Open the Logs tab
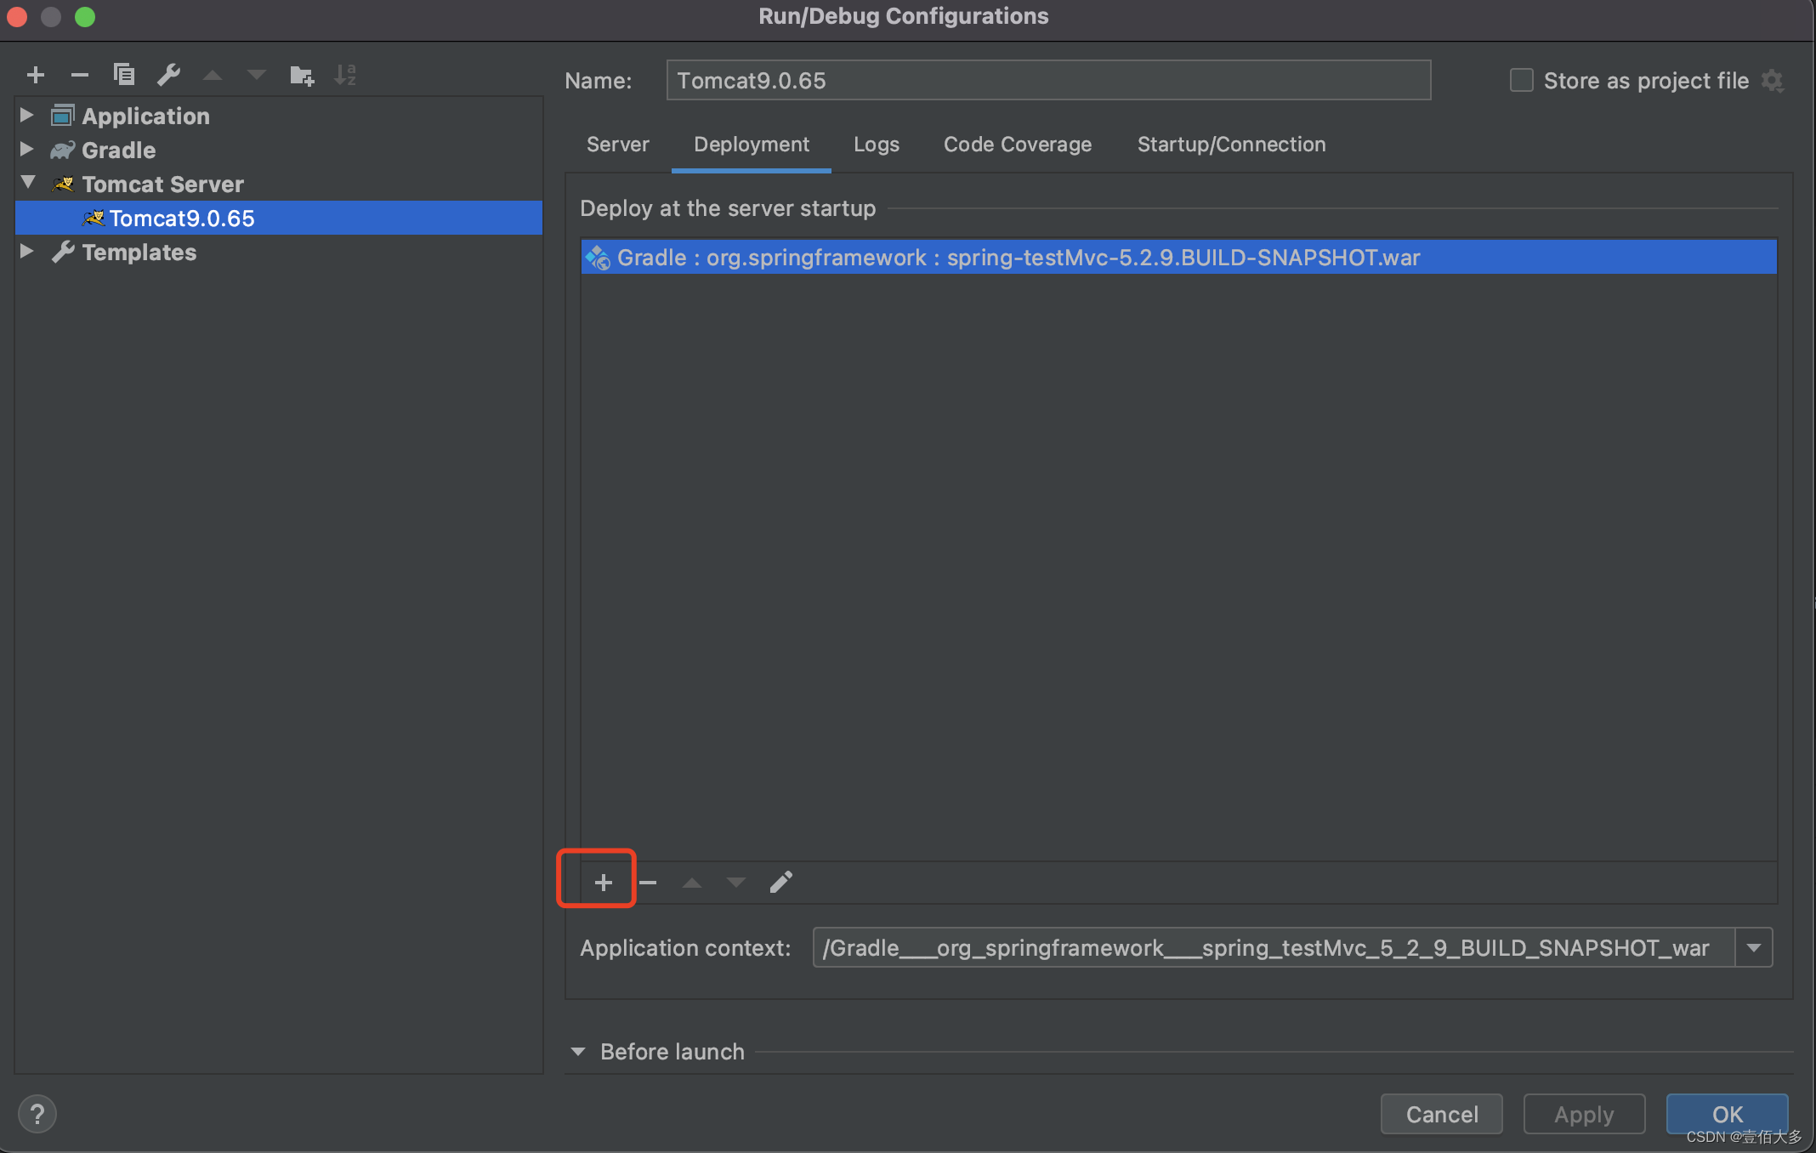Screen dimensions: 1816x1153 [877, 145]
